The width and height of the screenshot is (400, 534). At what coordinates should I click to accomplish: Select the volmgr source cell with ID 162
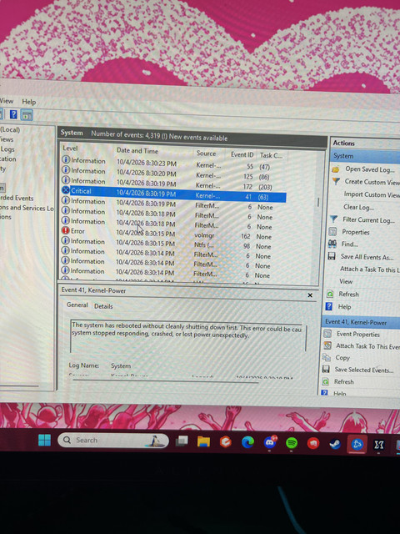coord(204,235)
